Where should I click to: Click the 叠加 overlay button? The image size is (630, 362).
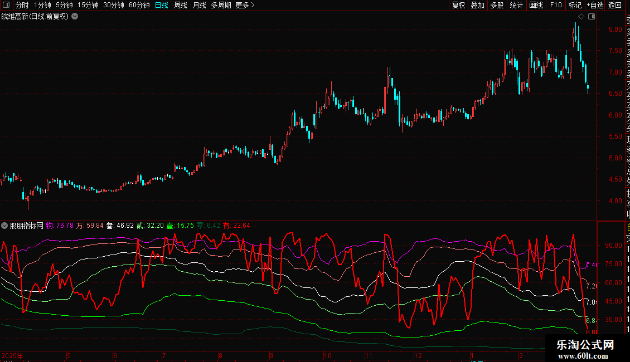coord(478,5)
